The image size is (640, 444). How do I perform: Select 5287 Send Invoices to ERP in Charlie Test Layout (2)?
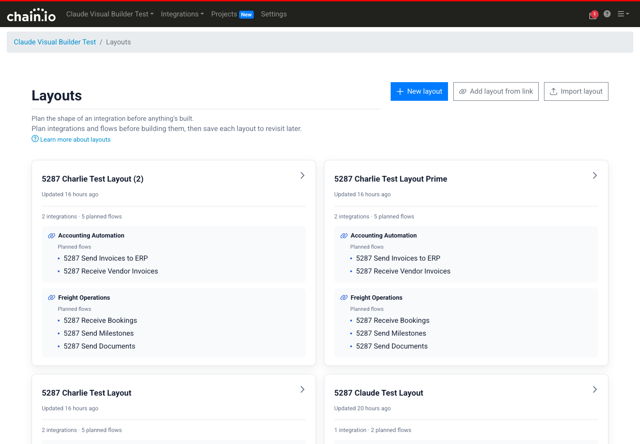coord(106,258)
